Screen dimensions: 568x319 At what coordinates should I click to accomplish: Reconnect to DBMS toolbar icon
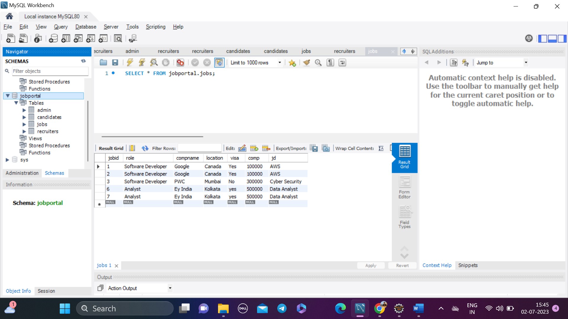point(133,38)
